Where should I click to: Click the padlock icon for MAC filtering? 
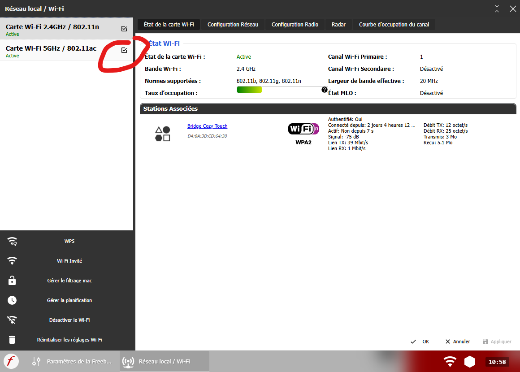click(12, 281)
